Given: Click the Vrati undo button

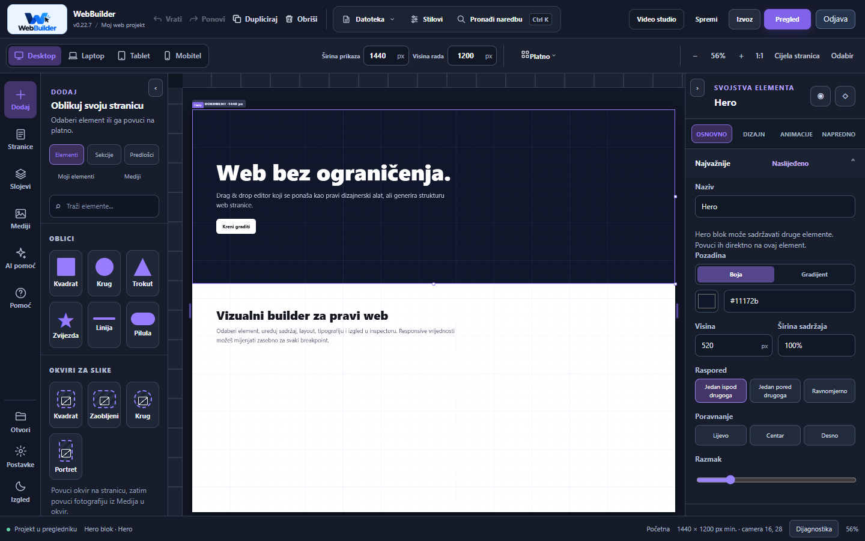Looking at the screenshot, I should (168, 19).
